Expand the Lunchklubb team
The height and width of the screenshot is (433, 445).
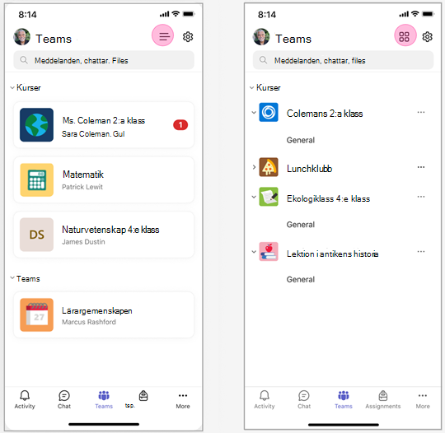pos(254,167)
